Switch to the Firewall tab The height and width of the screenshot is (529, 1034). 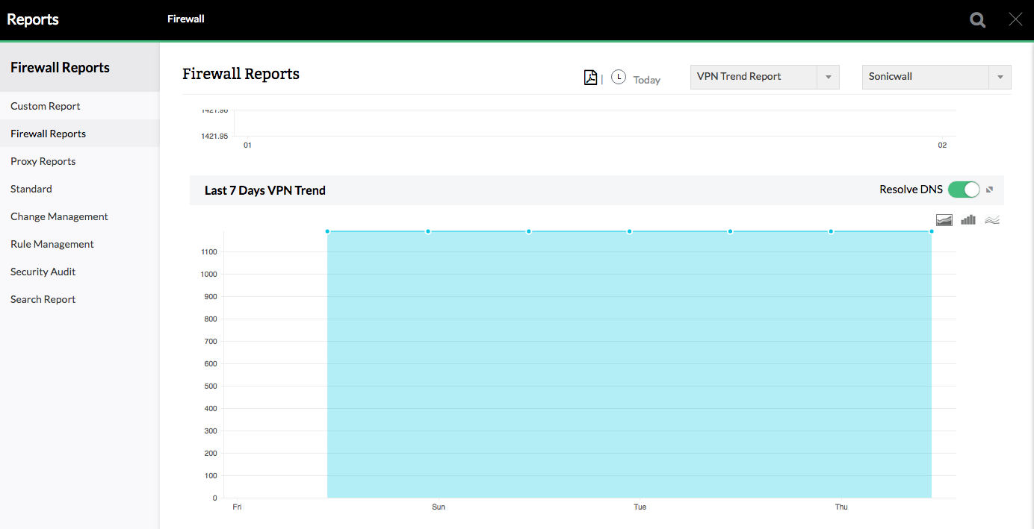coord(185,19)
